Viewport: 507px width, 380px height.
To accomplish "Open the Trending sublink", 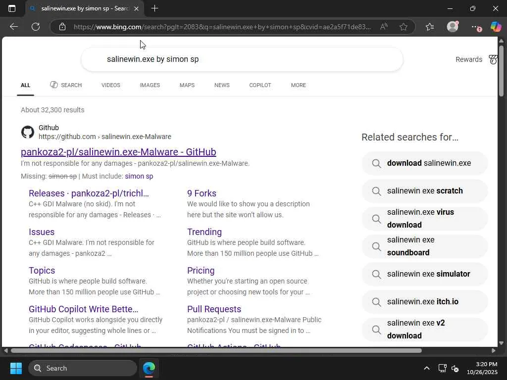I will [x=204, y=232].
